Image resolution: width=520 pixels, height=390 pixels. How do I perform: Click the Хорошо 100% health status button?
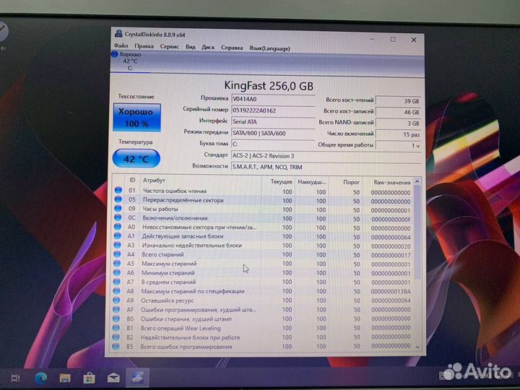137,117
